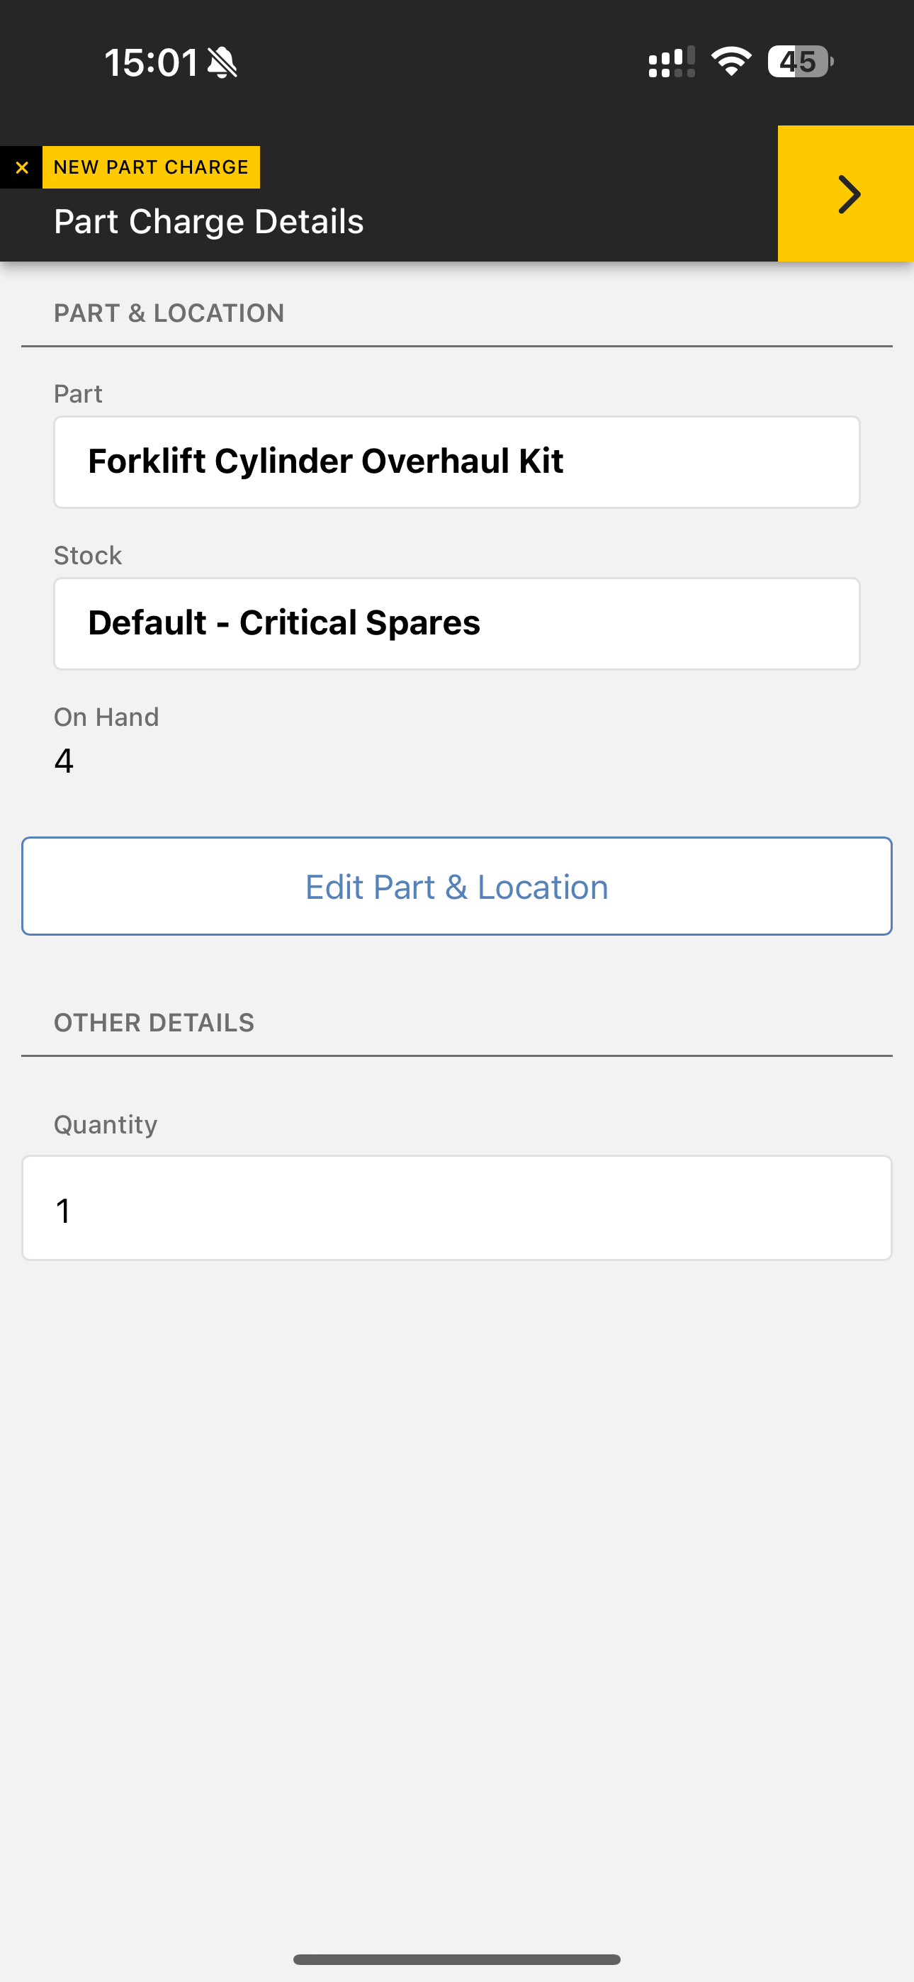This screenshot has height=1982, width=914.
Task: Tap the yellow next arrow button
Action: [x=845, y=194]
